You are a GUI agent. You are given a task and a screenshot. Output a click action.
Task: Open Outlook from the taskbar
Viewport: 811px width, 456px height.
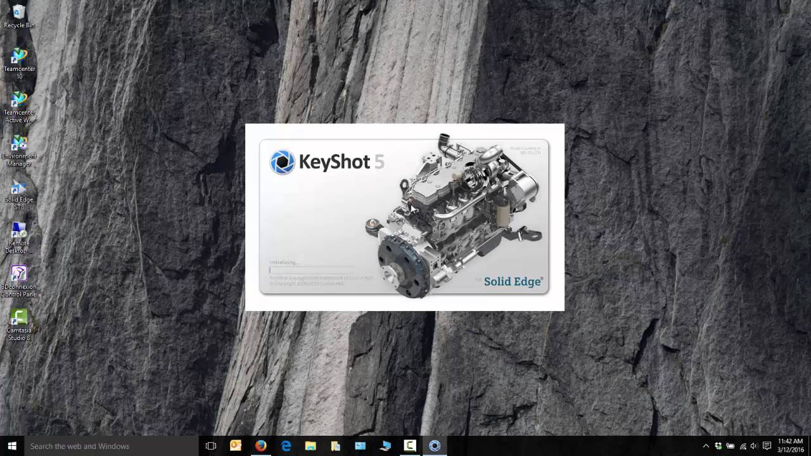[236, 446]
